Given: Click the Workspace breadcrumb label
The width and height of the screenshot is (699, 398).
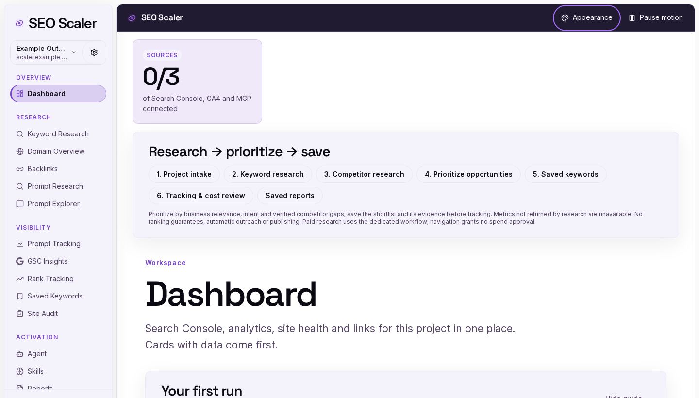Looking at the screenshot, I should point(166,263).
